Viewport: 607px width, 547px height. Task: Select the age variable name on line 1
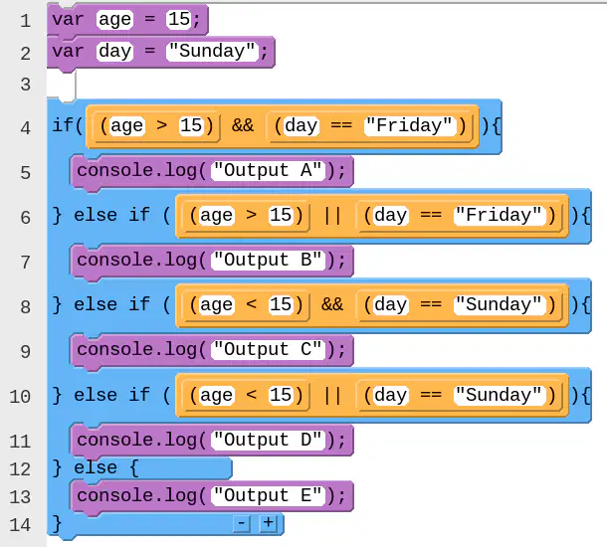(x=114, y=19)
